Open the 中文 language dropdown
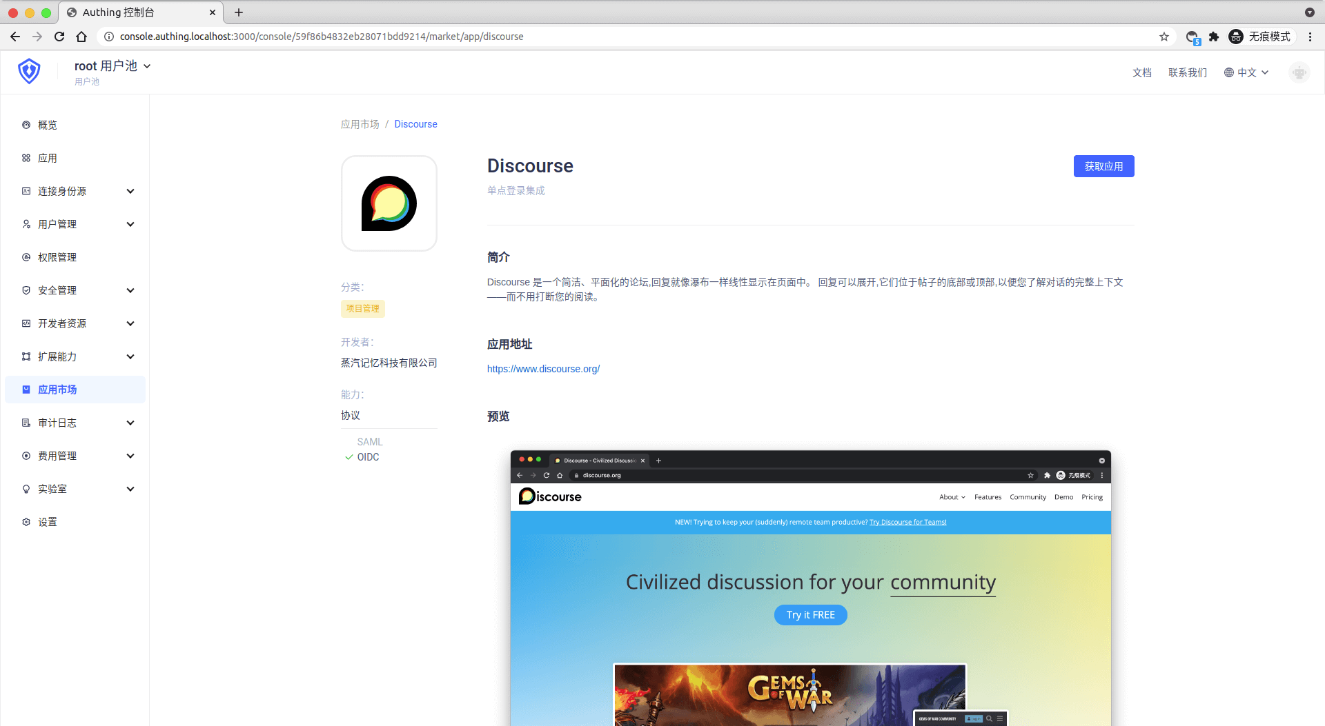This screenshot has width=1325, height=726. (1246, 72)
